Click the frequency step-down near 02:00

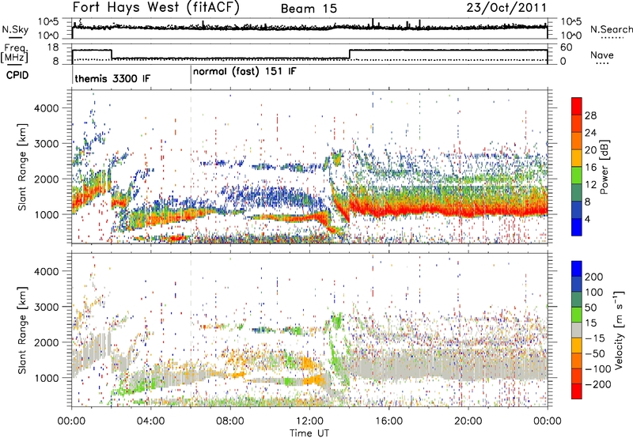coord(112,54)
